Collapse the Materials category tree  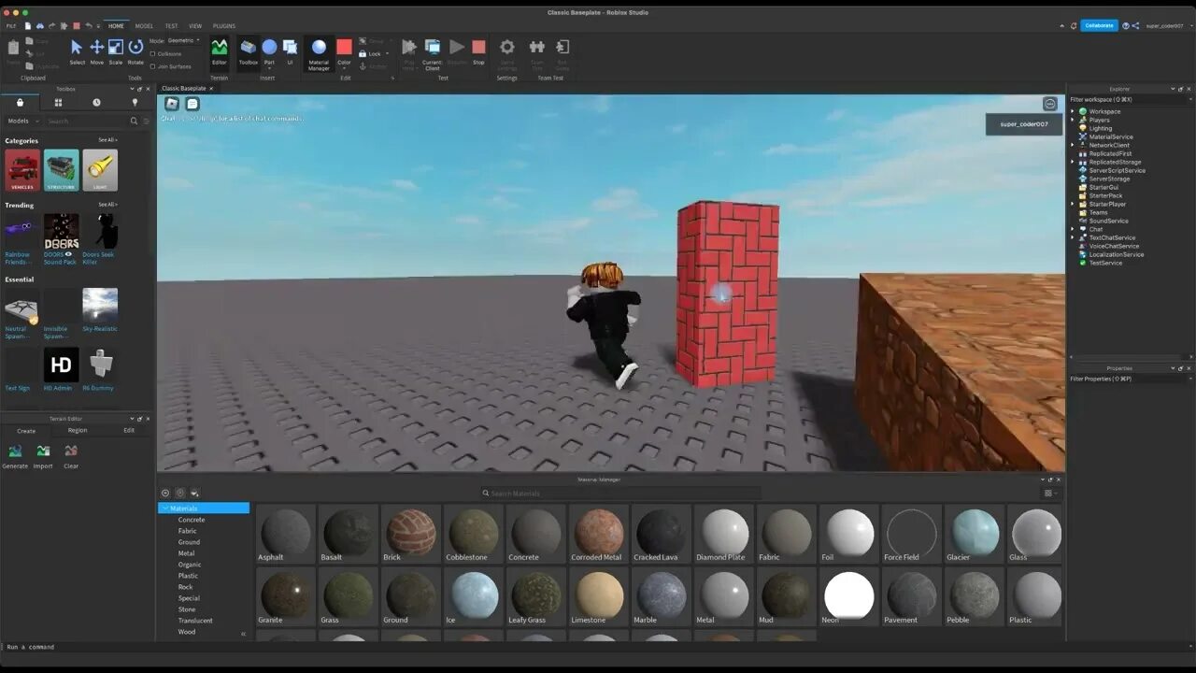click(165, 508)
